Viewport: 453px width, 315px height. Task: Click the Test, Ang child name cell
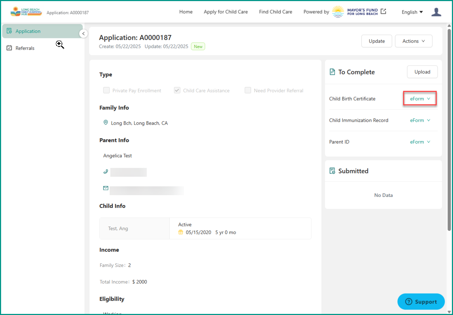coord(135,228)
